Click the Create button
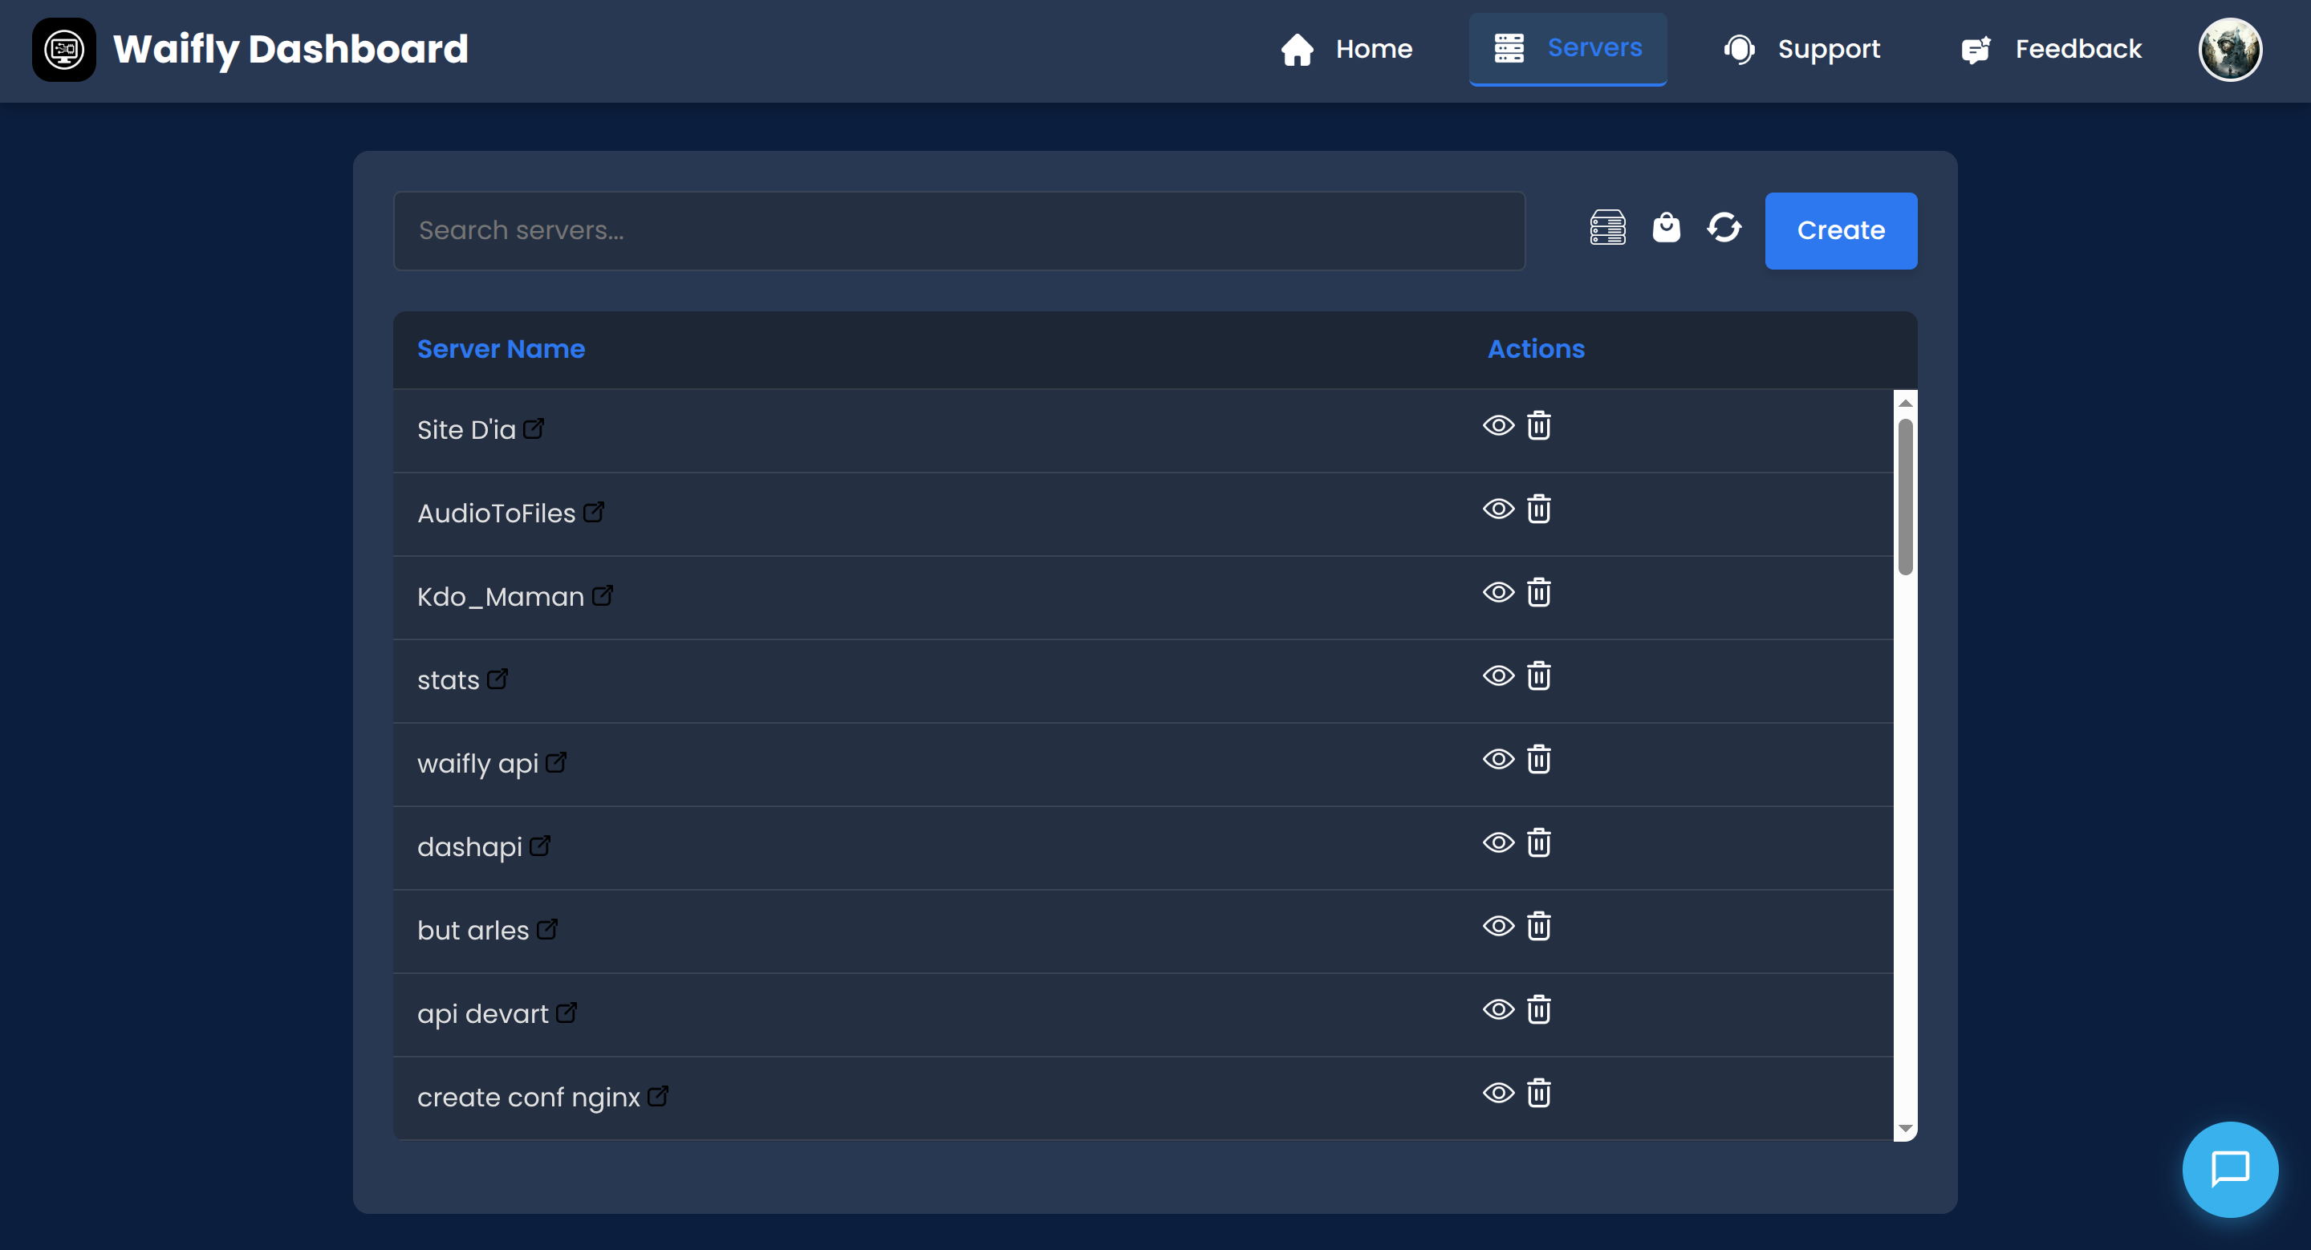Screen dimensions: 2311x1250 point(1840,230)
